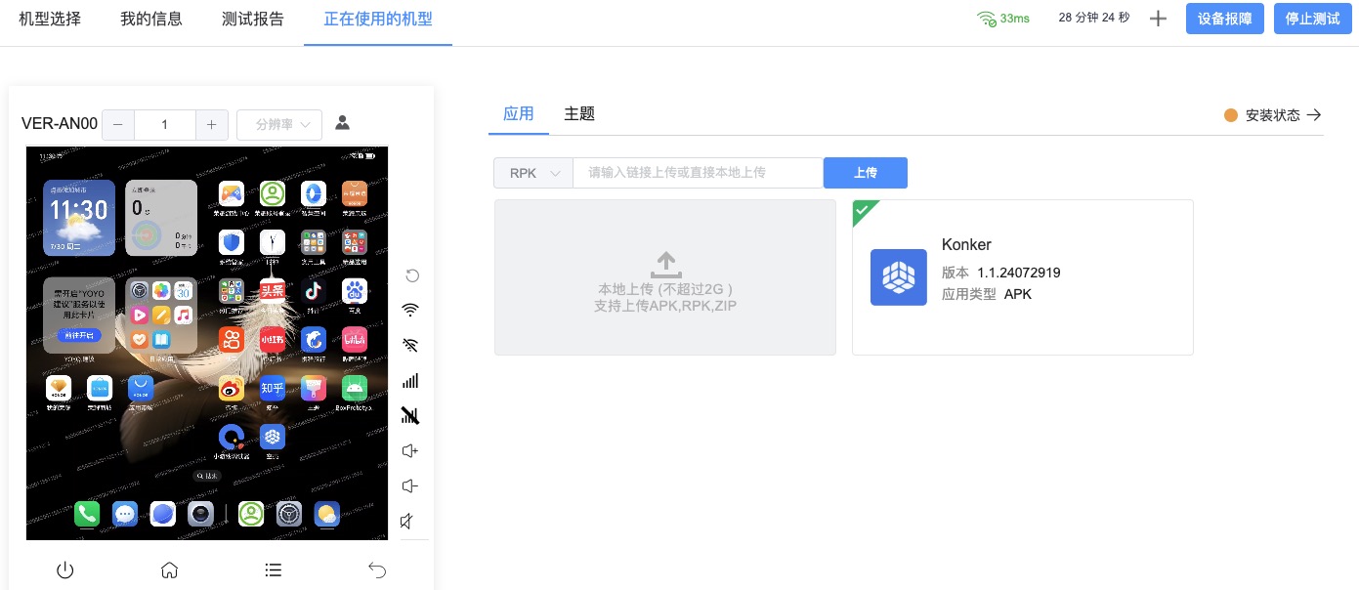The height and width of the screenshot is (590, 1359).
Task: Select the Konker app card
Action: pos(1023,277)
